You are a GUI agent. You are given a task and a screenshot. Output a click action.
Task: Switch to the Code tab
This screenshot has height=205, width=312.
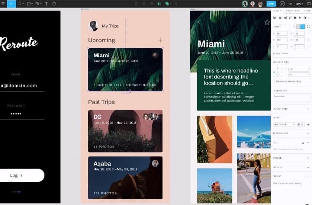pyautogui.click(x=307, y=11)
